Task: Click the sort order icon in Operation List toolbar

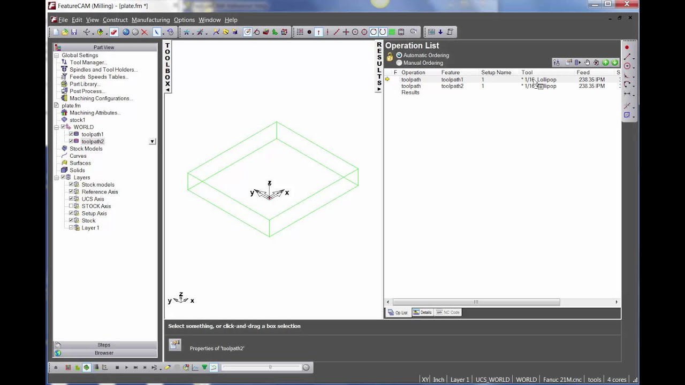Action: [557, 63]
